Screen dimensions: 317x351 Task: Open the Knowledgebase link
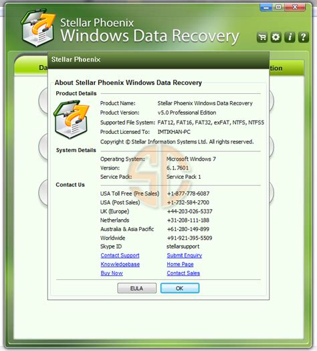120,265
